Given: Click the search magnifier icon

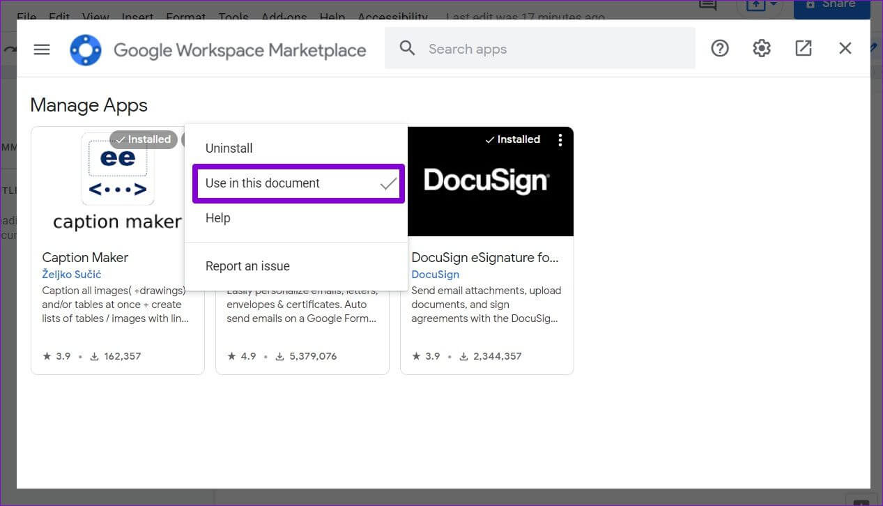Looking at the screenshot, I should pyautogui.click(x=407, y=48).
